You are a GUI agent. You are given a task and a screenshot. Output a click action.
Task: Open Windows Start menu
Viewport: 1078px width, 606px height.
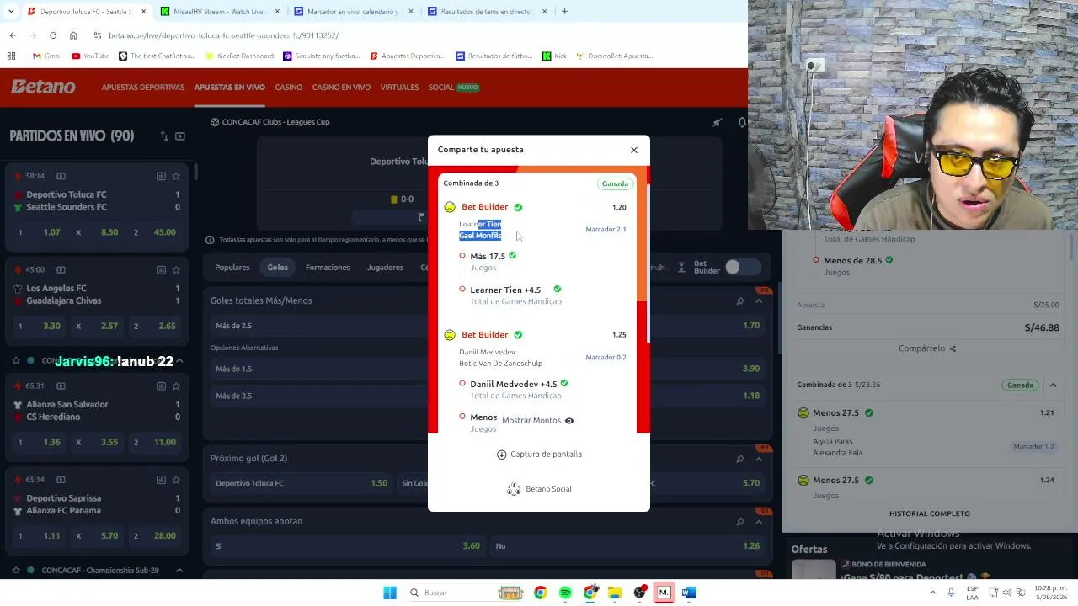(x=390, y=593)
